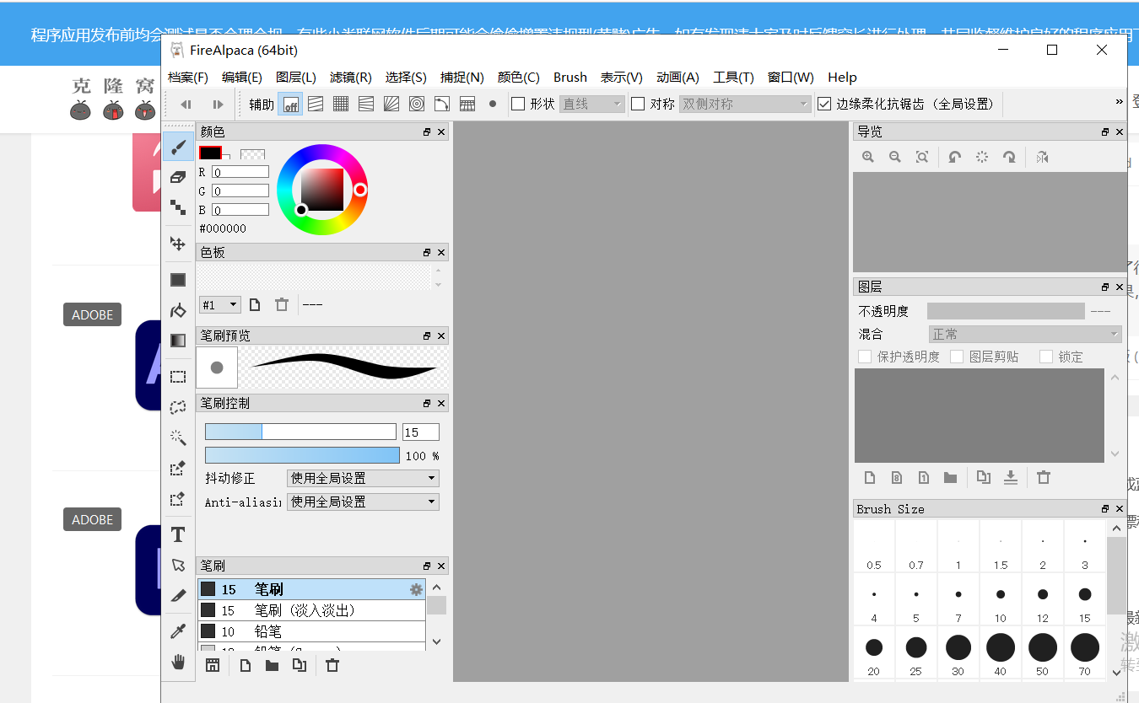
Task: Create a new layer folder in the Layers panel
Action: [951, 478]
